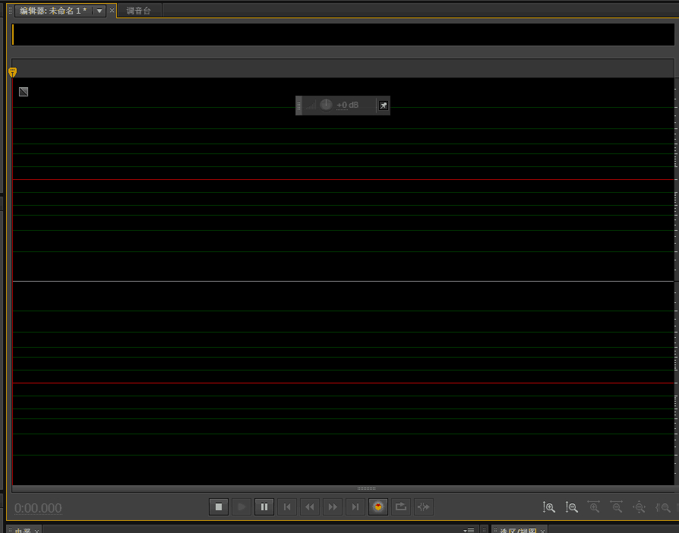679x533 pixels.
Task: Toggle the HUD pin icon
Action: (x=384, y=106)
